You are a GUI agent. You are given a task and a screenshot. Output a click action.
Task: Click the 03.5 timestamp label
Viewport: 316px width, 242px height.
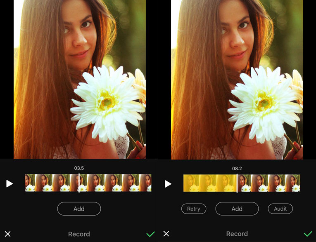click(79, 168)
